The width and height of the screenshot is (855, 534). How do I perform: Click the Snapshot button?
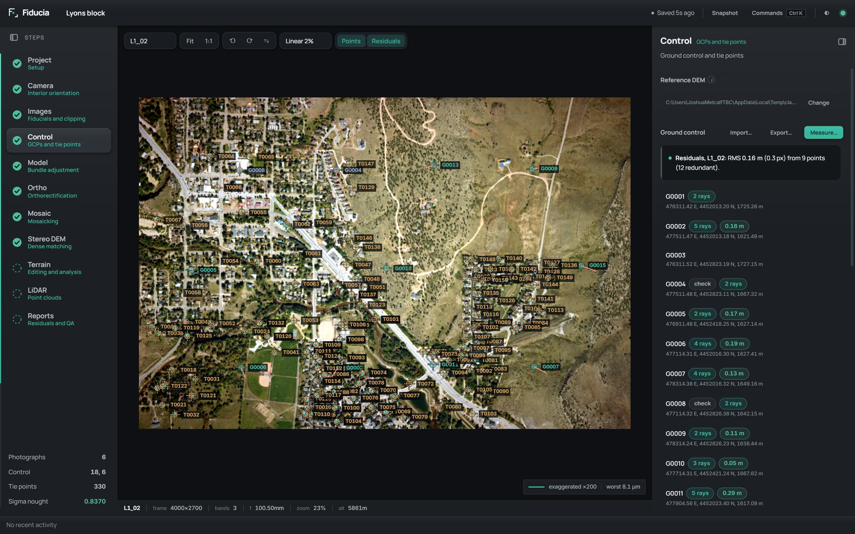coord(725,13)
